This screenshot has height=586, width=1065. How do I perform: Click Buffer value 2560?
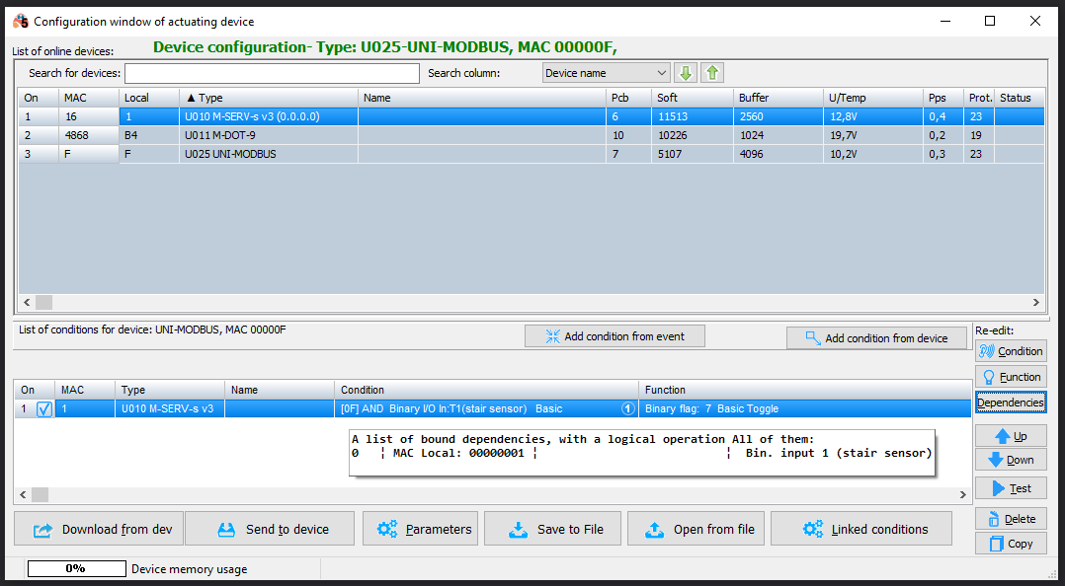778,116
